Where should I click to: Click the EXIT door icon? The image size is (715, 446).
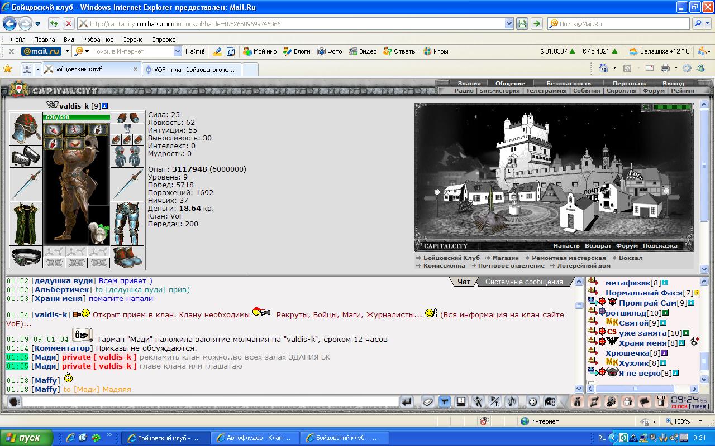[x=661, y=401]
